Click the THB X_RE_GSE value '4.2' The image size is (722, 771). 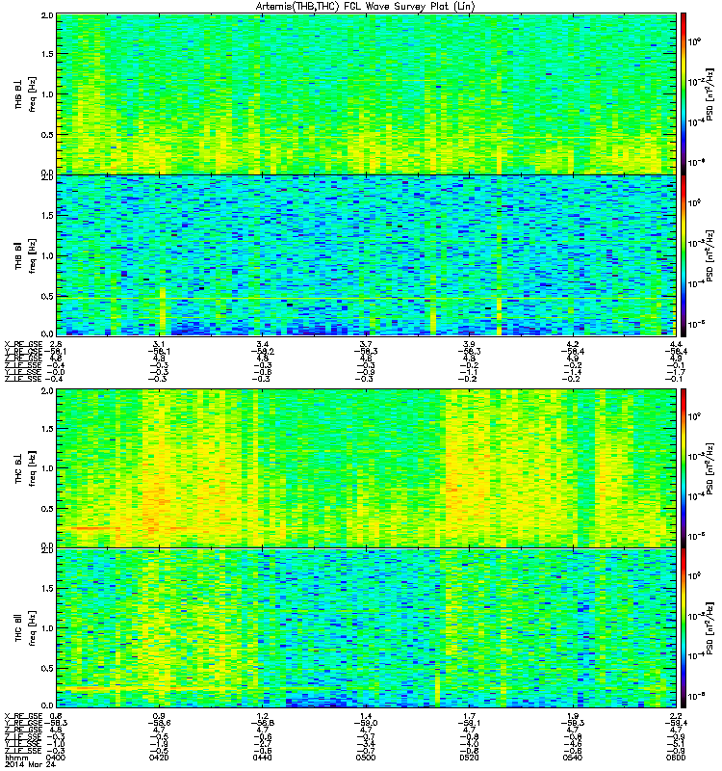[573, 344]
